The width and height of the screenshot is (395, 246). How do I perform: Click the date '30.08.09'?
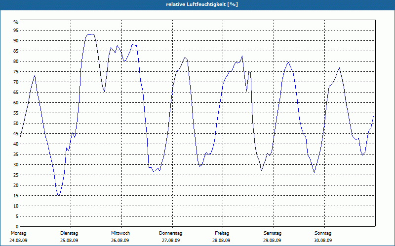click(323, 241)
